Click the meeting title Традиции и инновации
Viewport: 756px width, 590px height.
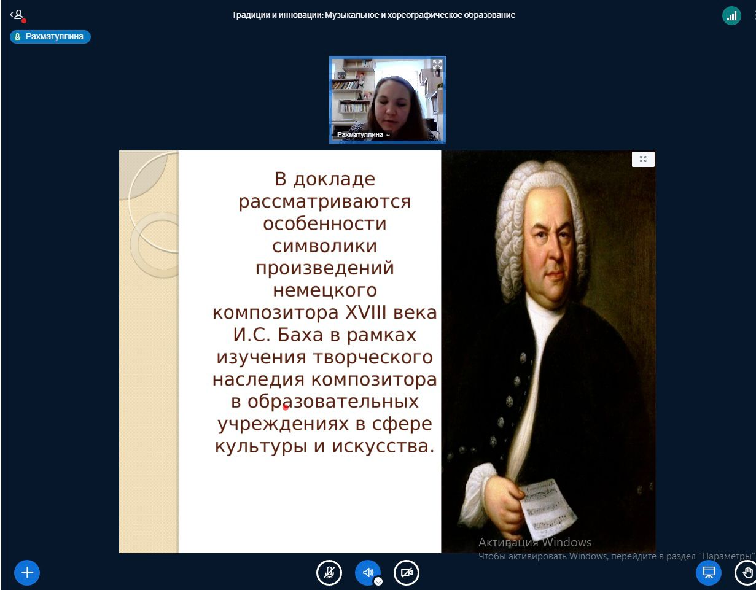pos(373,15)
